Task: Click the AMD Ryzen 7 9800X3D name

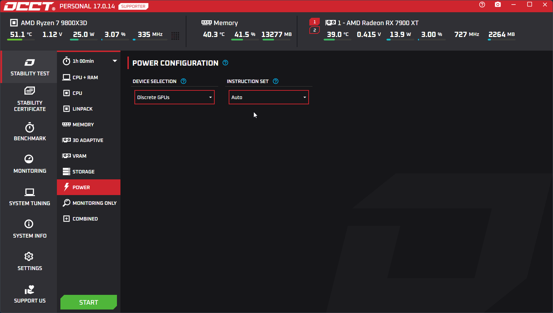Action: [x=54, y=23]
